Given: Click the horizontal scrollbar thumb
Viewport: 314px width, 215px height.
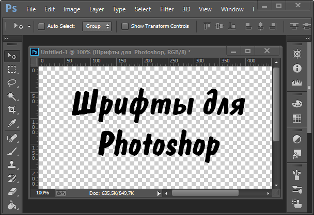Looking at the screenshot, I should pos(205,193).
